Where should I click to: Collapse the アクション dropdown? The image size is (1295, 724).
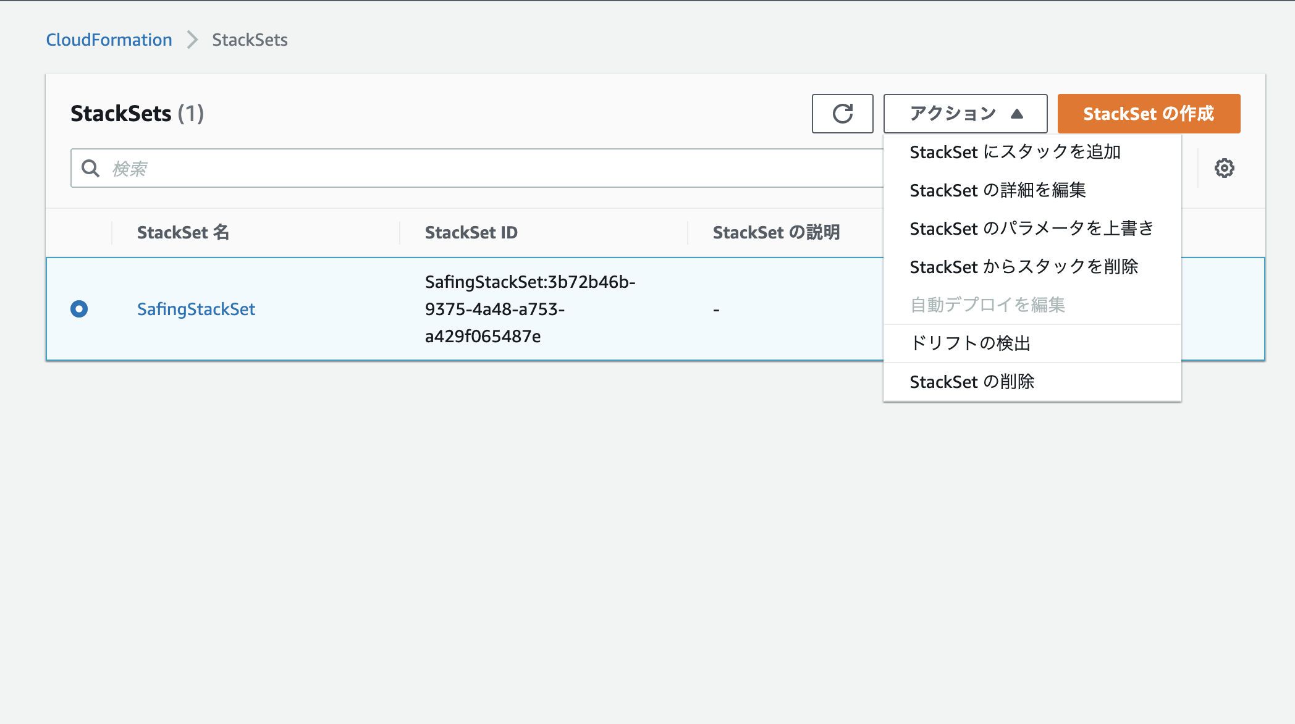point(965,114)
